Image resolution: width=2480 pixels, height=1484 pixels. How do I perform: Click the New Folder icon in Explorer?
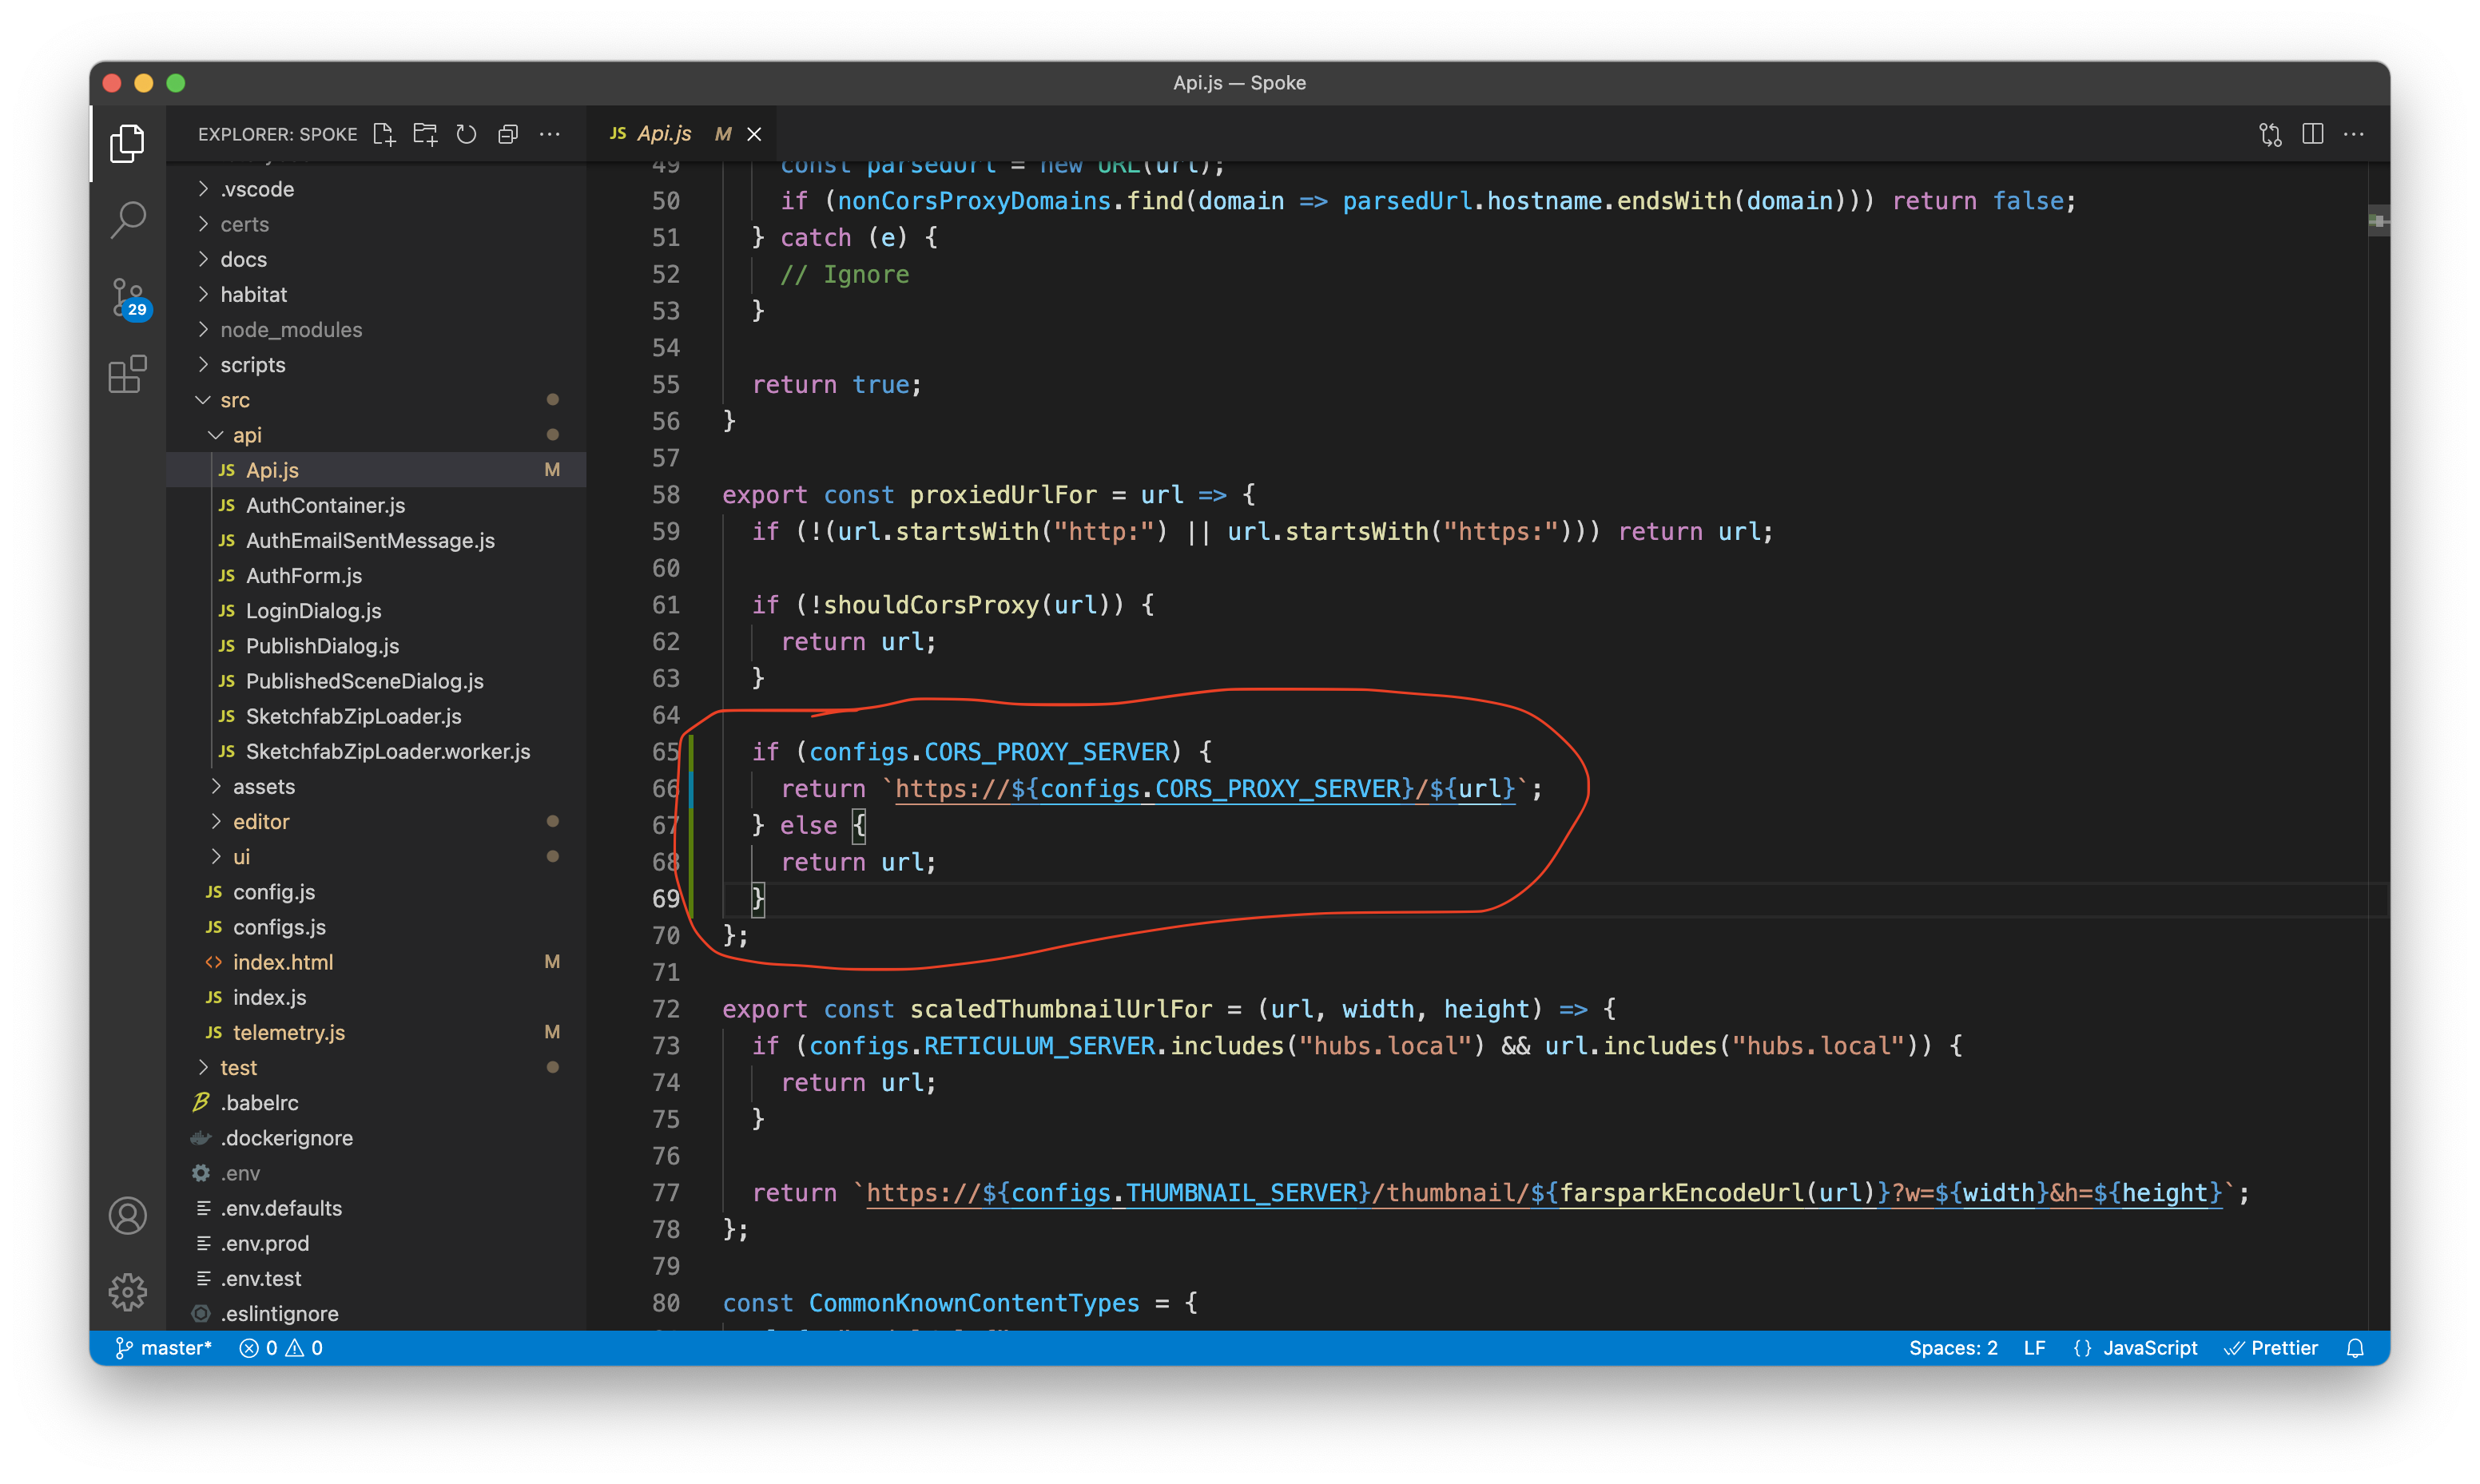(425, 134)
